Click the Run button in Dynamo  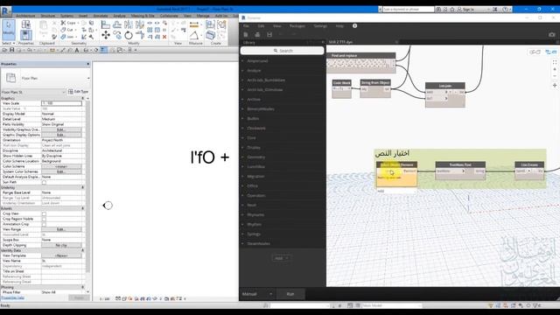pyautogui.click(x=290, y=294)
